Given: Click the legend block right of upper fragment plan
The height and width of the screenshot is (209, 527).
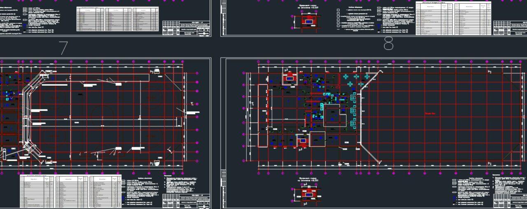Looking at the screenshot, I should pyautogui.click(x=356, y=20).
